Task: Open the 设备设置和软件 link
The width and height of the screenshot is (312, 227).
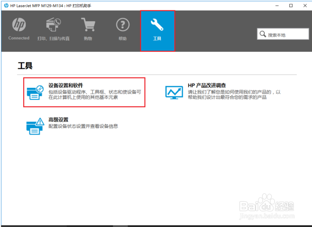Action: pos(66,86)
